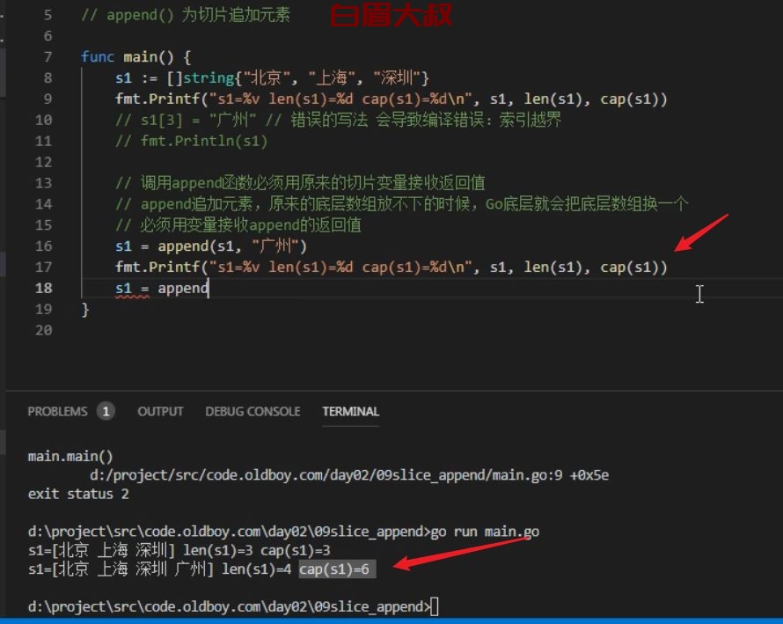
Task: Click the main.main() terminal line
Action: 70,456
